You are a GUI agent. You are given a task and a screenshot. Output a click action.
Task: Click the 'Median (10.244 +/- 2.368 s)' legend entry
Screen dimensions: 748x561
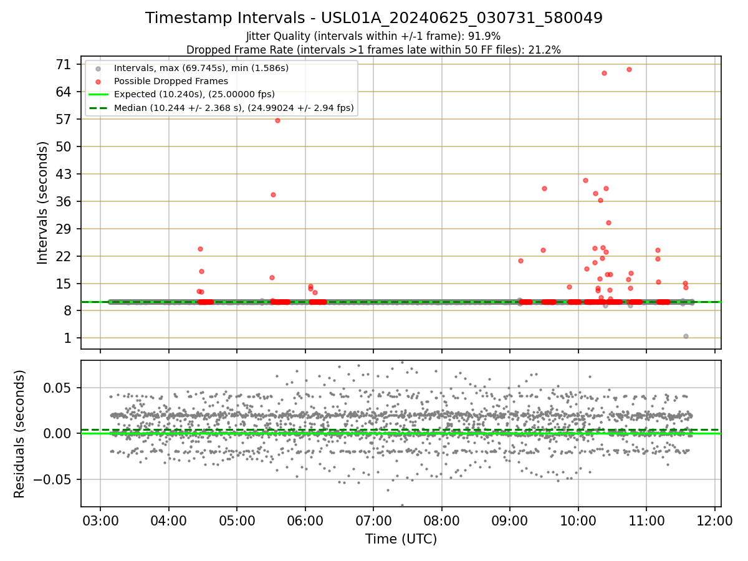[234, 108]
